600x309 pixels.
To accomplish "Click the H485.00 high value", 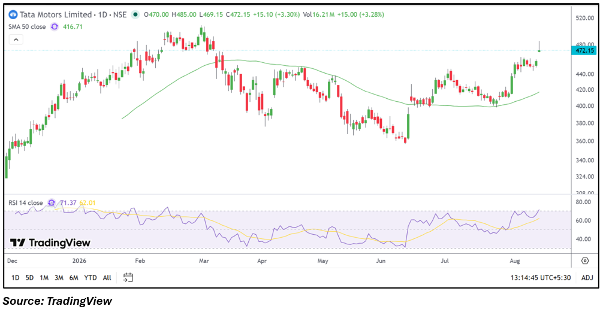I will point(185,14).
